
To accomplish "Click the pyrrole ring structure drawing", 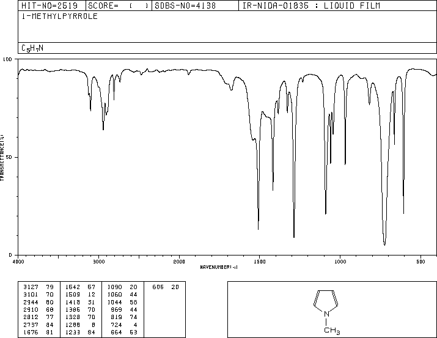I will coord(326,303).
